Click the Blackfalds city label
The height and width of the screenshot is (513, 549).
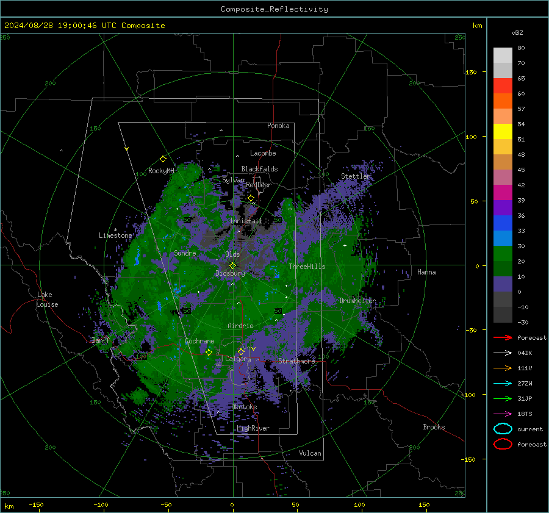point(259,169)
